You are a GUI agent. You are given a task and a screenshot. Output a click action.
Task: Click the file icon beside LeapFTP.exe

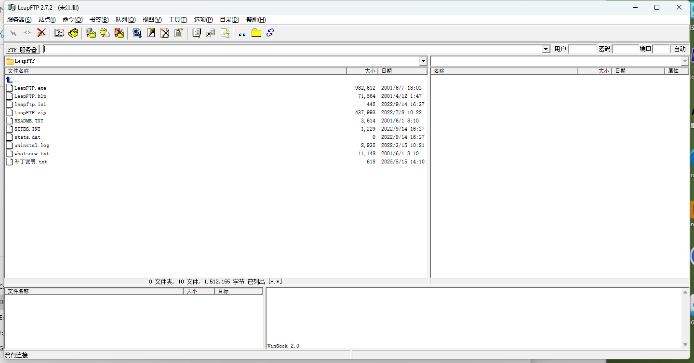tap(10, 88)
